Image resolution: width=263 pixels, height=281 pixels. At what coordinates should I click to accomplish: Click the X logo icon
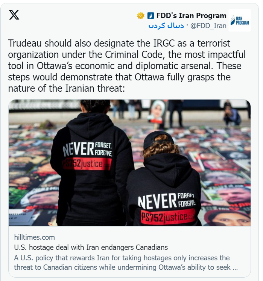pyautogui.click(x=14, y=15)
